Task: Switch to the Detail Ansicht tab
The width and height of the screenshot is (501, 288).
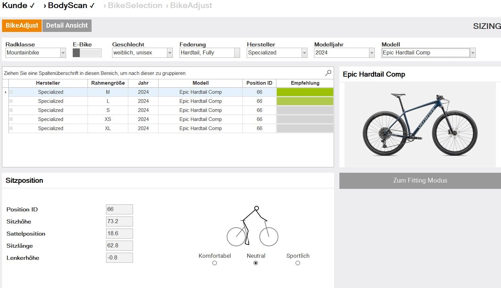Action: click(67, 26)
